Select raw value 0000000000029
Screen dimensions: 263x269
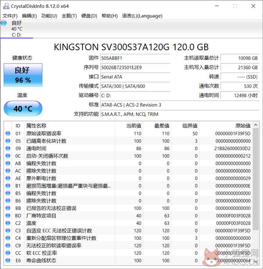coord(233,178)
